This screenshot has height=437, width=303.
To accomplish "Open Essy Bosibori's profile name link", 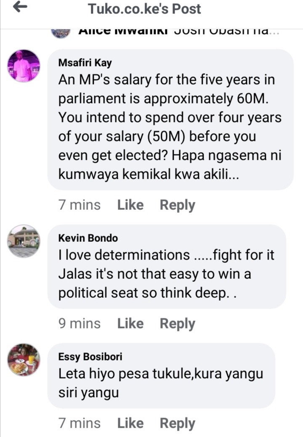I will click(x=90, y=357).
